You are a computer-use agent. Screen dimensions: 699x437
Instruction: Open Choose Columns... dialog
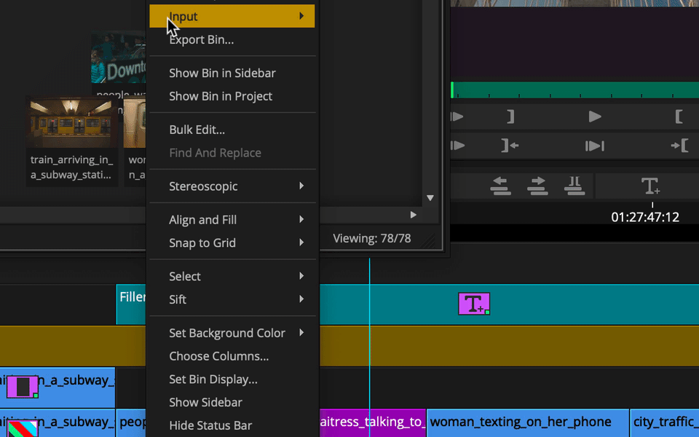coord(218,356)
